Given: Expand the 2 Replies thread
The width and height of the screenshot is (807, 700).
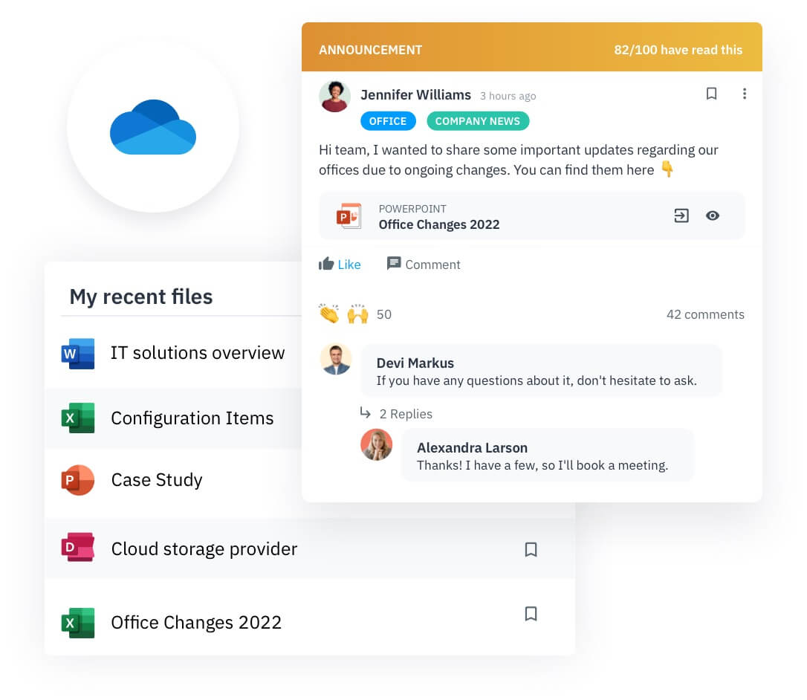Looking at the screenshot, I should [x=405, y=414].
